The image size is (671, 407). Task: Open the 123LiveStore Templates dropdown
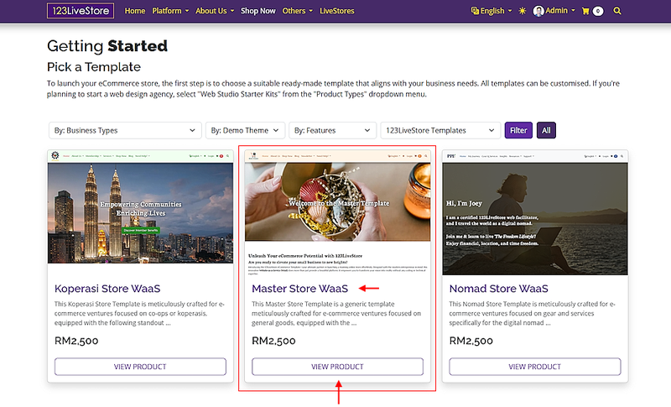[440, 131]
